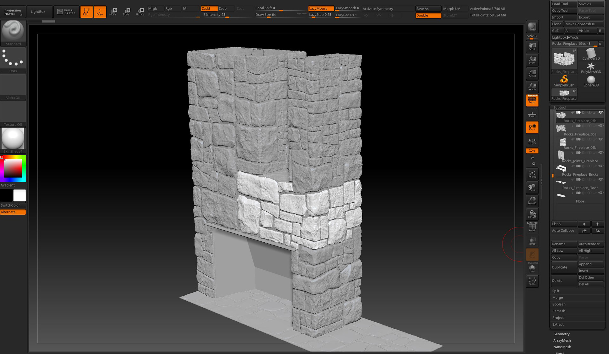Hide the Rocks_Fireplace_05b subtool eye

pos(600,113)
